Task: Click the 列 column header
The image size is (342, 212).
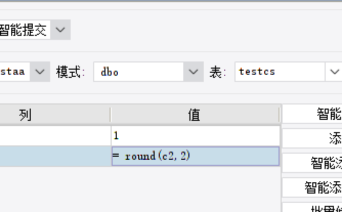Action: tap(55, 115)
